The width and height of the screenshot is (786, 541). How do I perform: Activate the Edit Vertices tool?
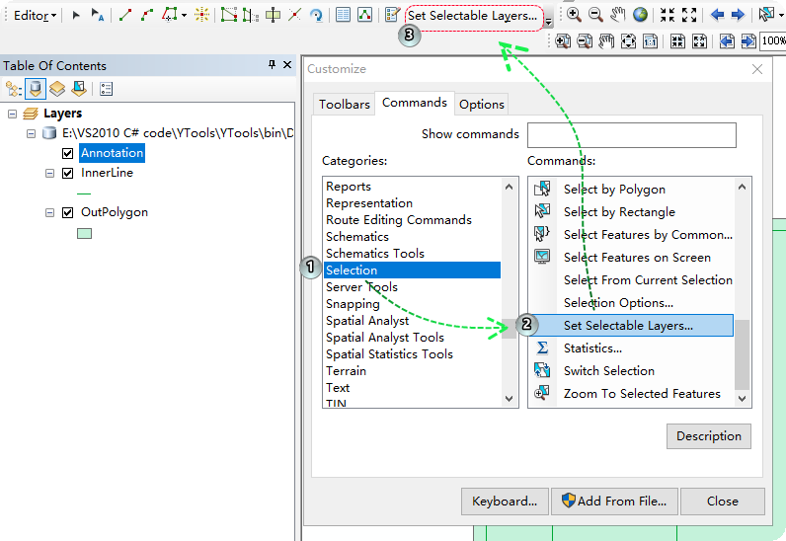click(228, 15)
